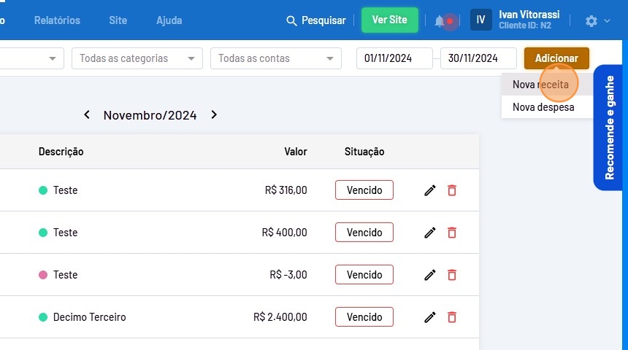Edit the R$ 400,00 Teste entry
The image size is (628, 350).
click(430, 233)
